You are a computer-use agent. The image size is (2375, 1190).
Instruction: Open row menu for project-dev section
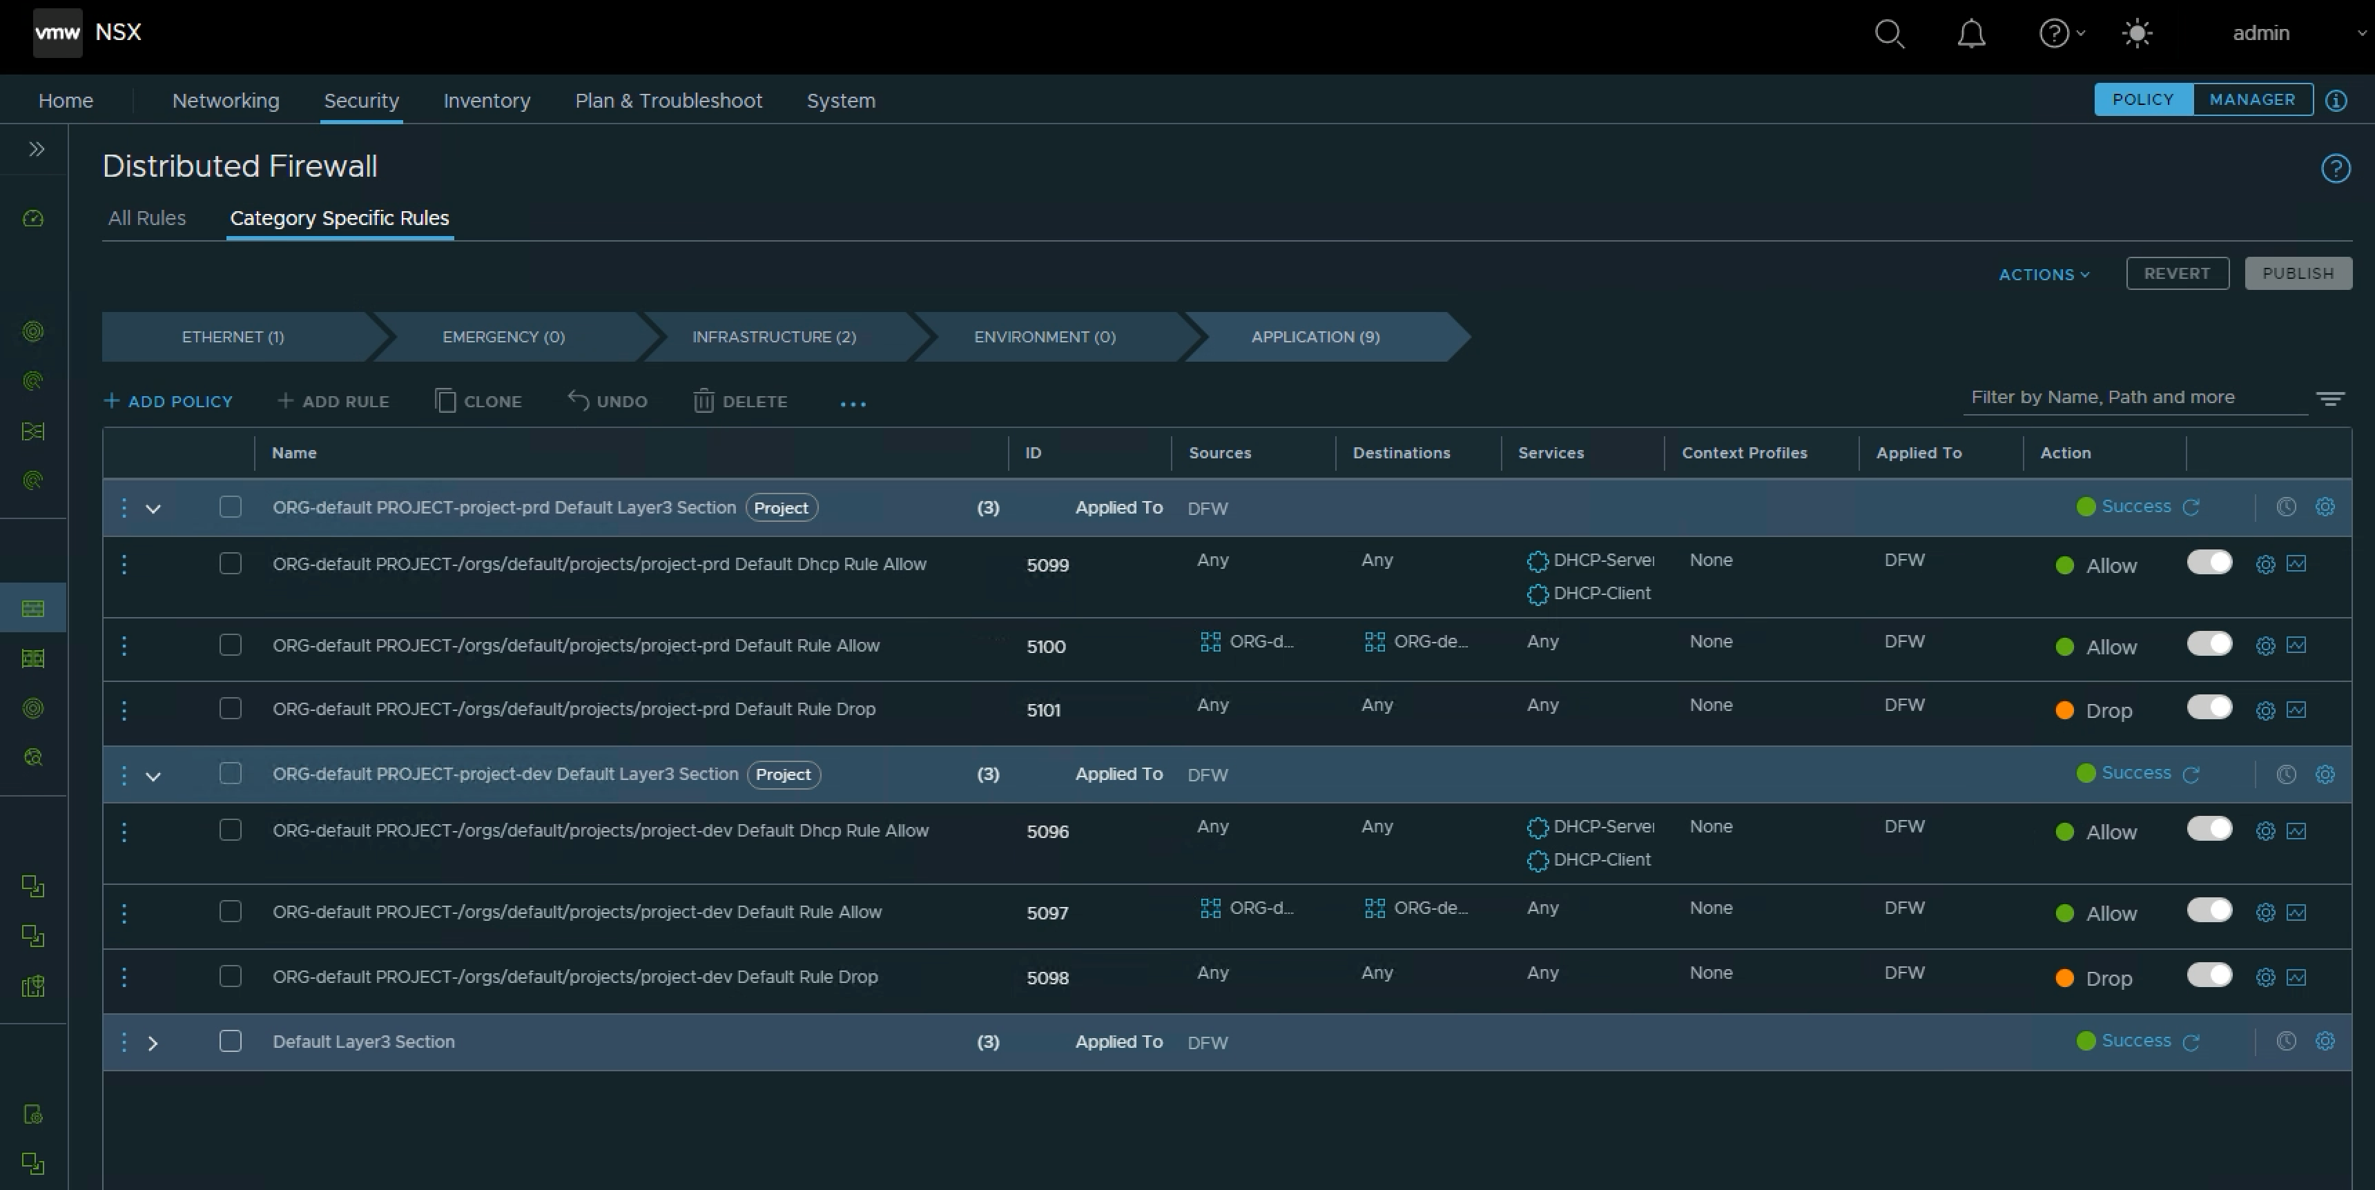[124, 774]
